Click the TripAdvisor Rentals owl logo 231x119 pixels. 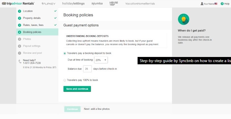[x=4, y=4]
